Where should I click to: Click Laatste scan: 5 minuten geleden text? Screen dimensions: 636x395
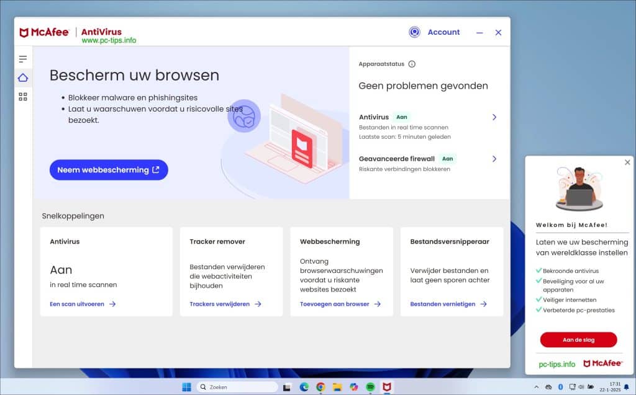(405, 137)
